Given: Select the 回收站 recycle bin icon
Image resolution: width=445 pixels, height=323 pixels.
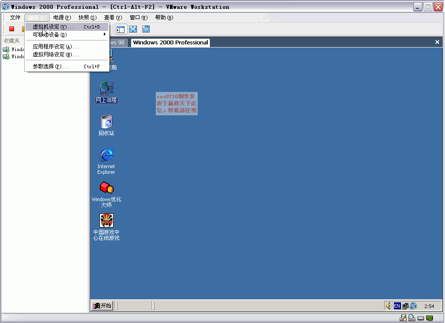Looking at the screenshot, I should tap(107, 125).
